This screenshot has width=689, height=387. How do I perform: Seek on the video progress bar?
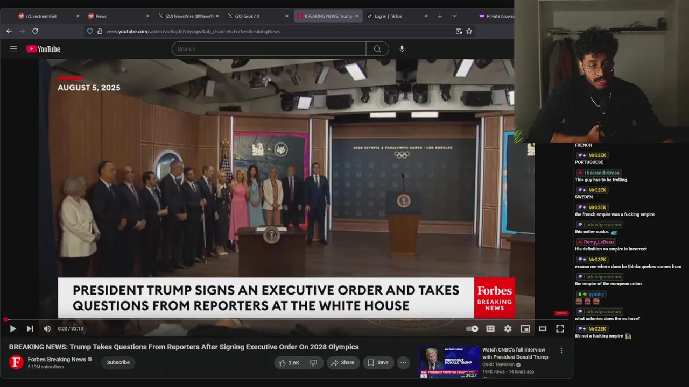tap(286, 320)
